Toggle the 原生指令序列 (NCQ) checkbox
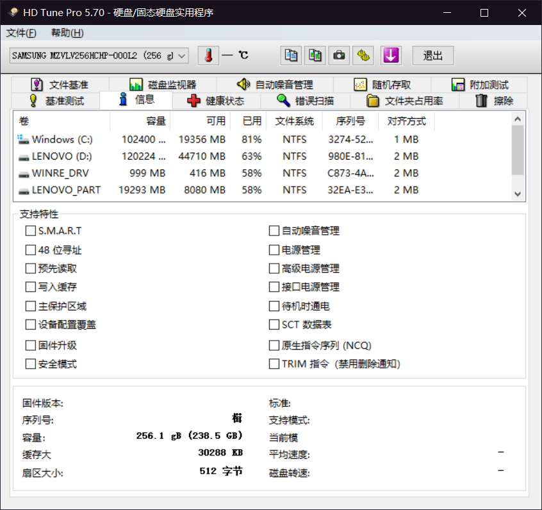This screenshot has height=510, width=542. coord(274,345)
